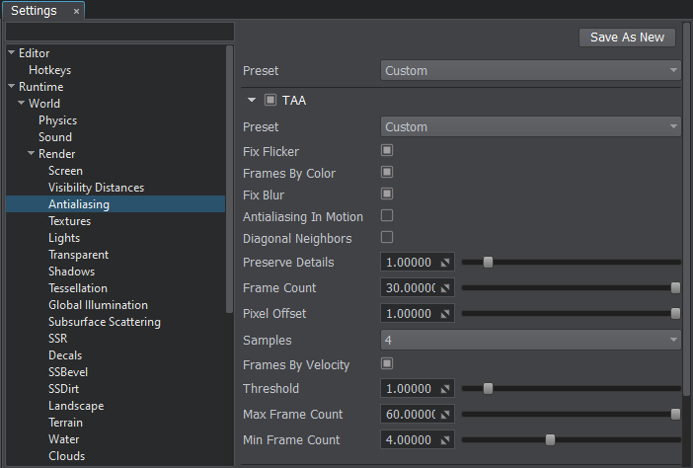Image resolution: width=693 pixels, height=468 pixels.
Task: Collapse the TAA section arrow
Action: click(252, 100)
